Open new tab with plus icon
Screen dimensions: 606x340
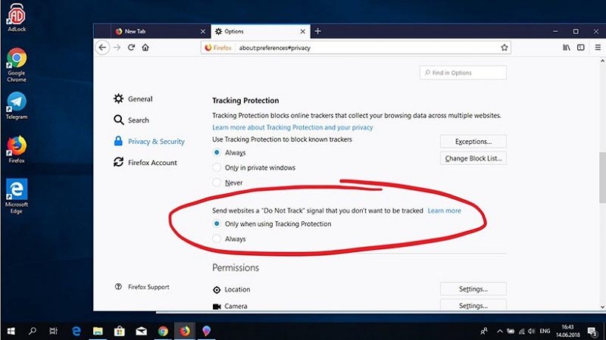[317, 31]
